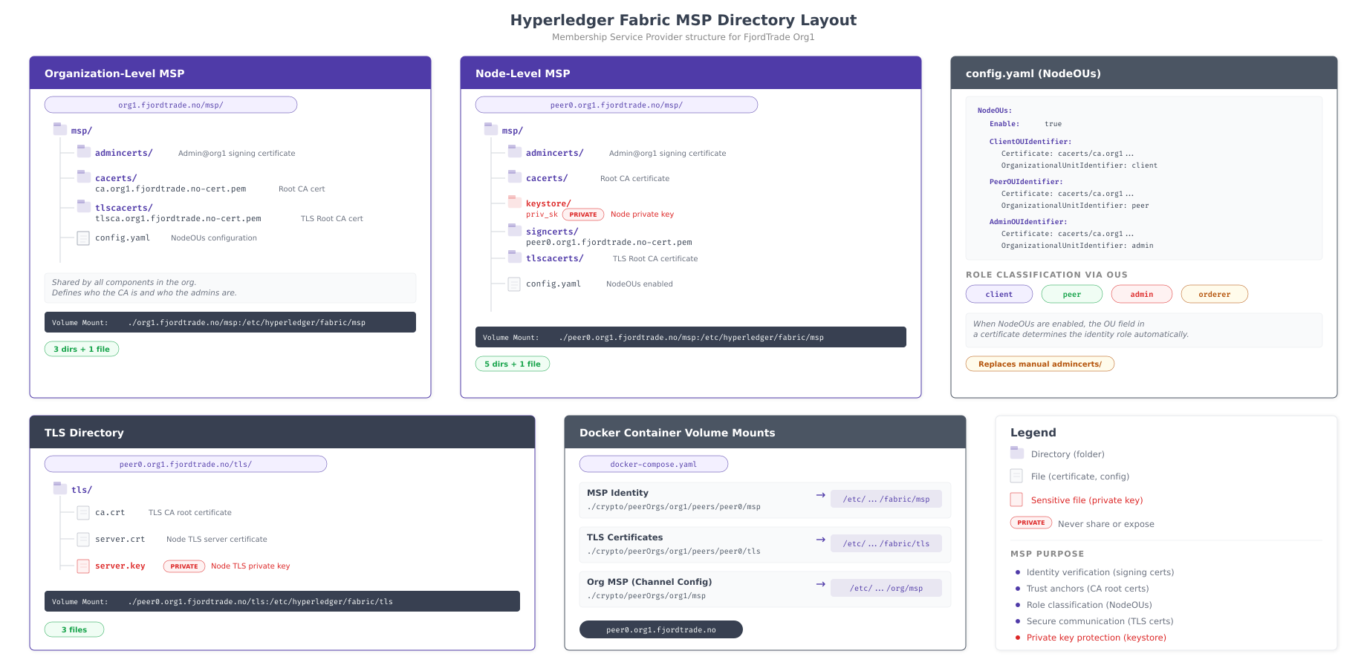Image resolution: width=1367 pixels, height=668 pixels.
Task: Toggle the PRIVATE badge beside server.key
Action: tap(184, 566)
